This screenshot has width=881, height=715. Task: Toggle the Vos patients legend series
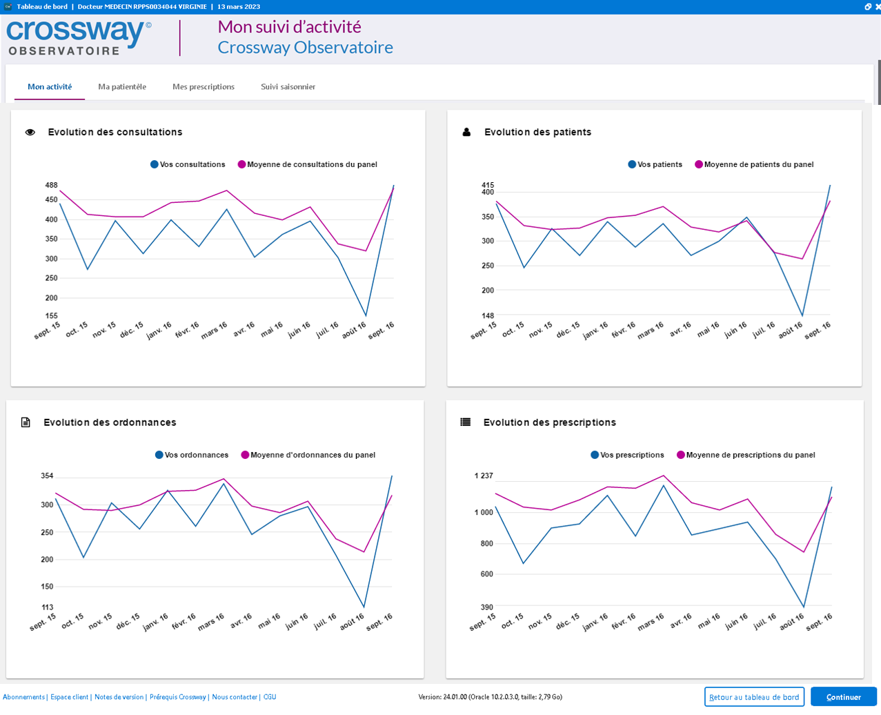(655, 164)
